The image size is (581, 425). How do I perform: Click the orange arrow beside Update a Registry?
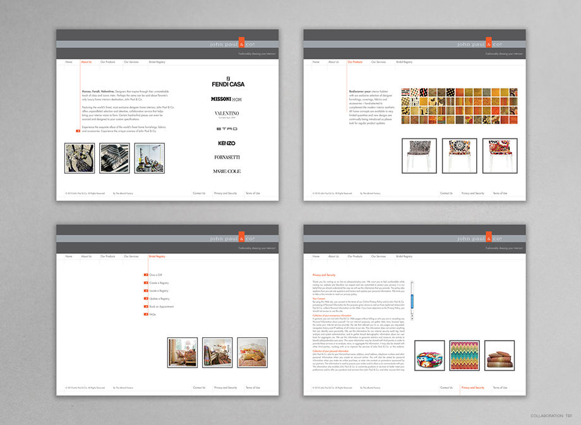(146, 298)
